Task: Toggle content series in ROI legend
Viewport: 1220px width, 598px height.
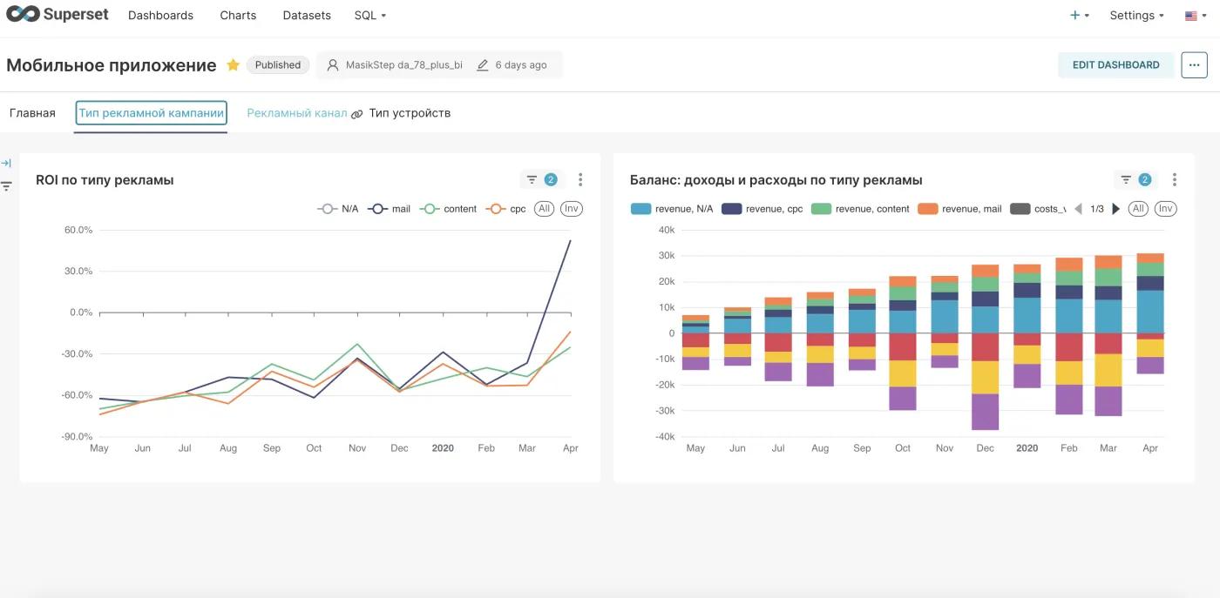Action: (x=448, y=209)
